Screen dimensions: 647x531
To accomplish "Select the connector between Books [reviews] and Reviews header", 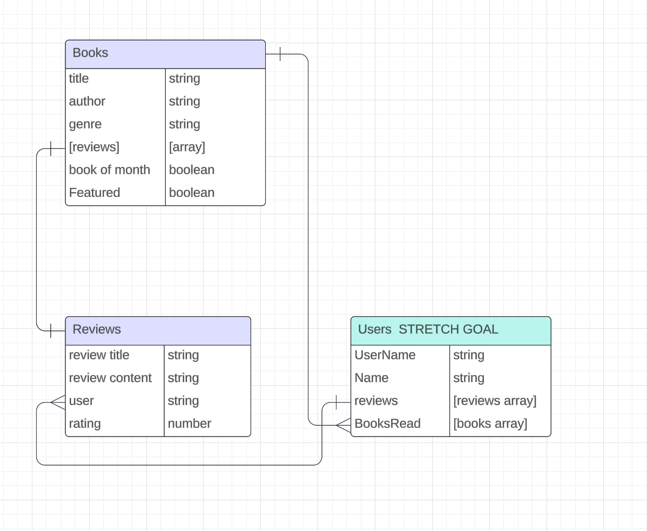I will 37,239.
